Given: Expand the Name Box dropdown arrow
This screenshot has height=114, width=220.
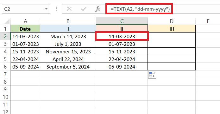Looking at the screenshot, I should coord(46,9).
